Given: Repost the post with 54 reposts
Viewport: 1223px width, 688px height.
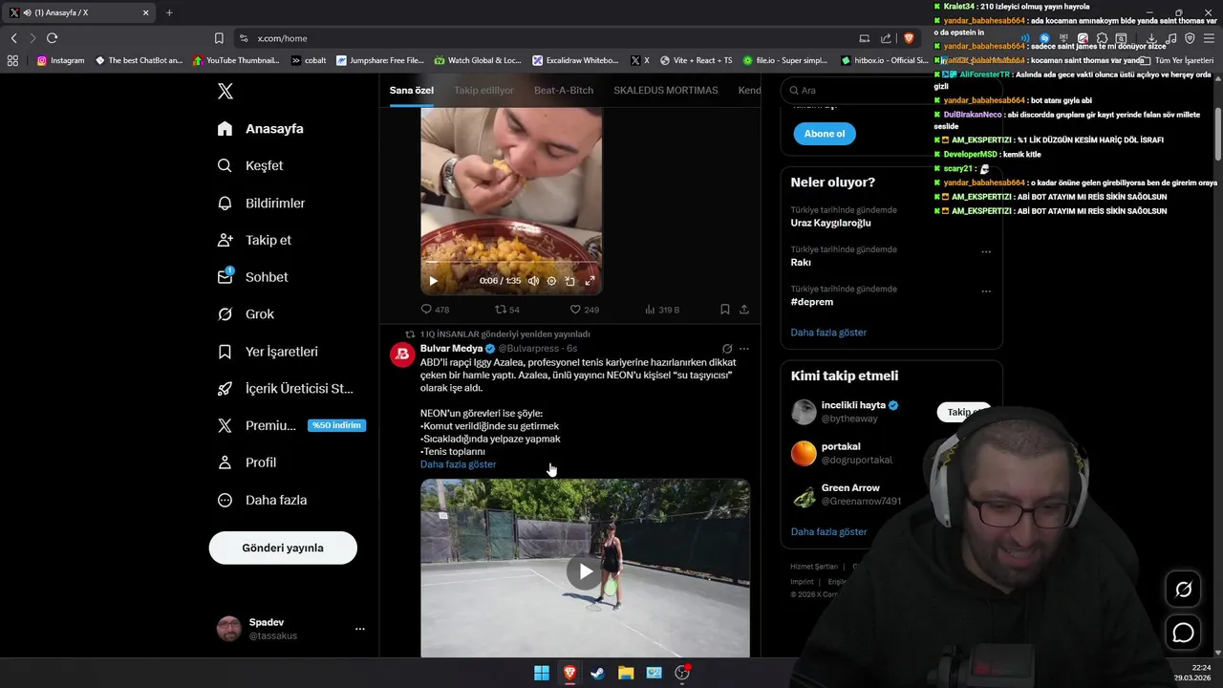Looking at the screenshot, I should tap(507, 310).
